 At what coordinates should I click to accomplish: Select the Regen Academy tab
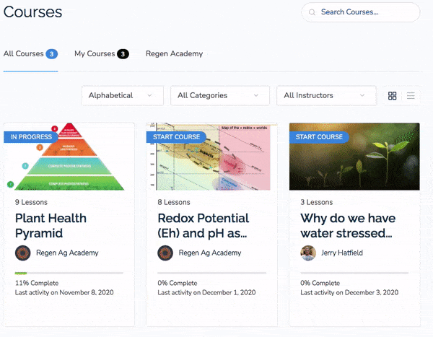tap(174, 53)
